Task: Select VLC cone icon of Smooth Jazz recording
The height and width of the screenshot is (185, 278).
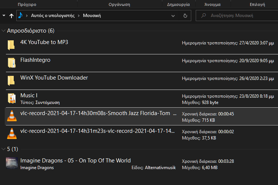Action: 12,116
